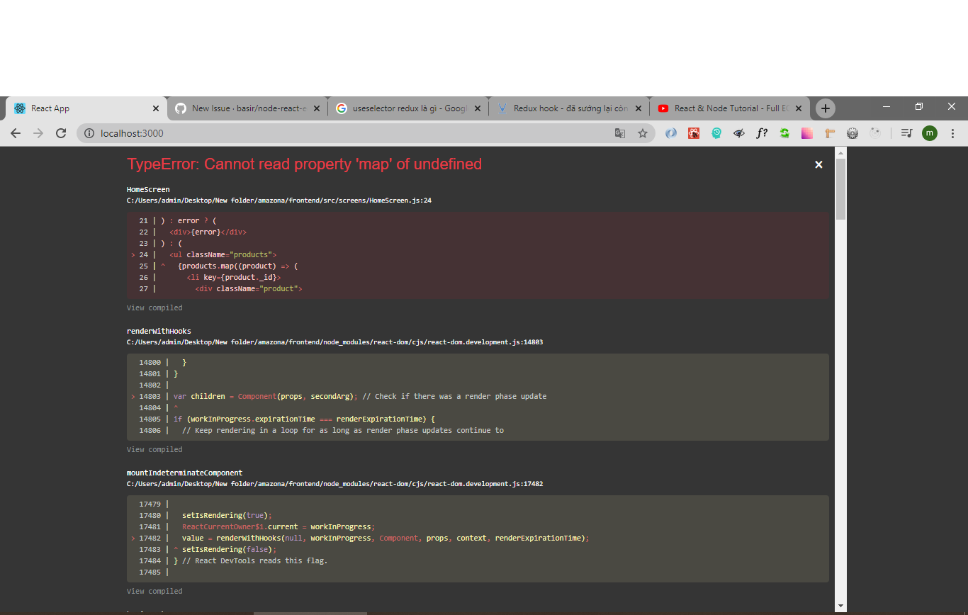The image size is (968, 615).
Task: Open HomeScreen.js:24 file path link
Action: click(279, 201)
